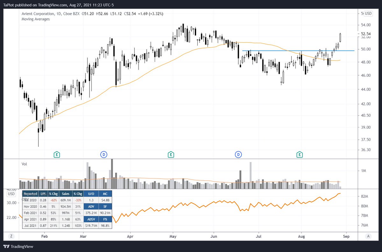Screen dimensions: 382x252
Task: Click the F% header cell
Action: point(105,219)
